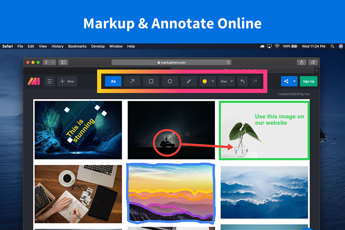Open the Bookmarks menu
345x230 pixels.
(77, 46)
